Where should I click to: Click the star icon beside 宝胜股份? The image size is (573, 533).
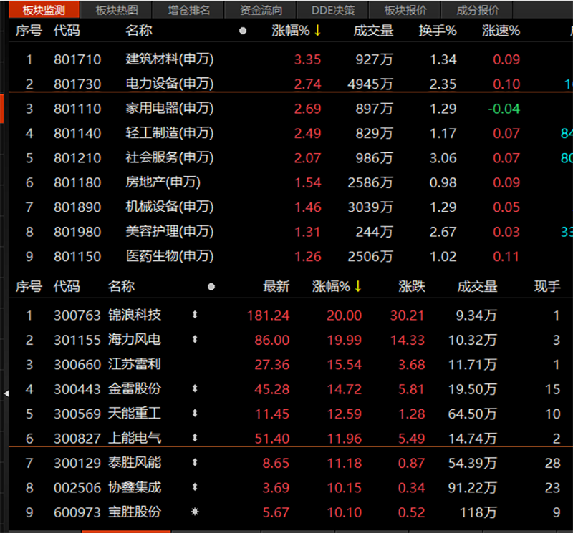pos(195,512)
